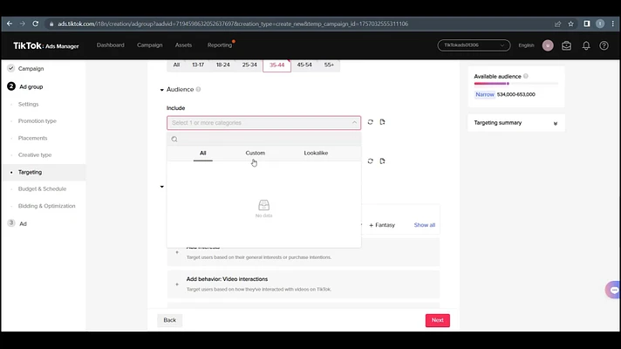Click the user avatar in header
The height and width of the screenshot is (349, 621).
click(x=548, y=45)
